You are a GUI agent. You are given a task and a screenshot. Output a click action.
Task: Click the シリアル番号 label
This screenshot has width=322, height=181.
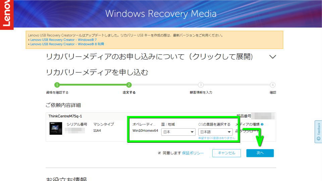click(x=77, y=124)
